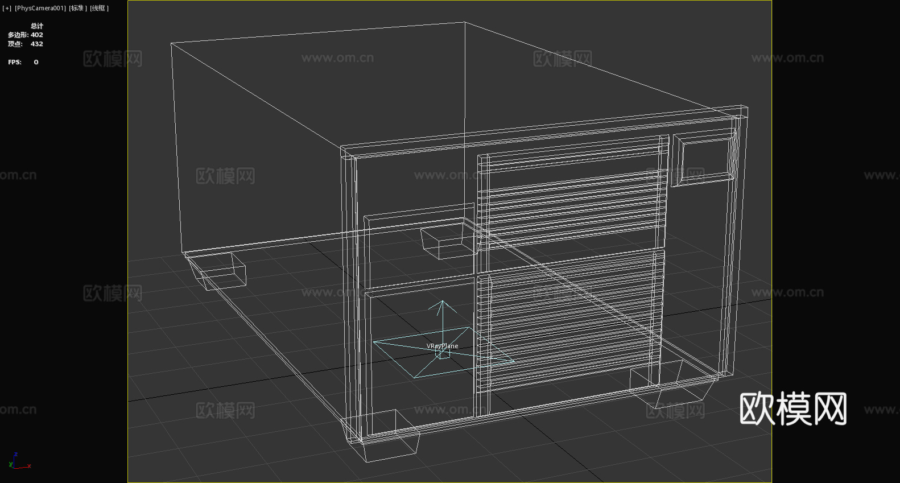Open the [+] viewport general menu

[7, 8]
